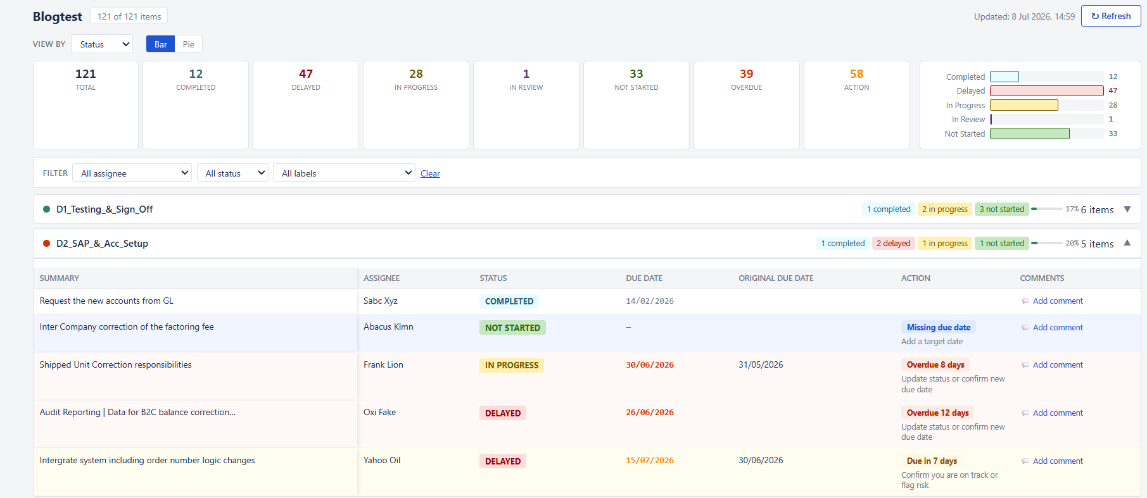1147x498 pixels.
Task: Select the 28 In Progress summary card
Action: [x=416, y=105]
